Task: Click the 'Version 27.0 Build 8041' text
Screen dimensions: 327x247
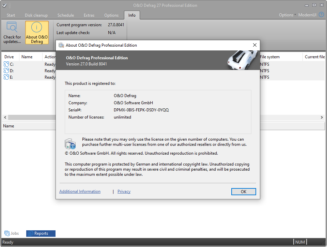Action: tap(86, 64)
